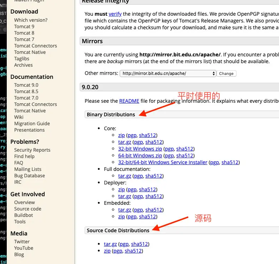Download the Core zip file
The image size is (279, 264).
(121, 135)
